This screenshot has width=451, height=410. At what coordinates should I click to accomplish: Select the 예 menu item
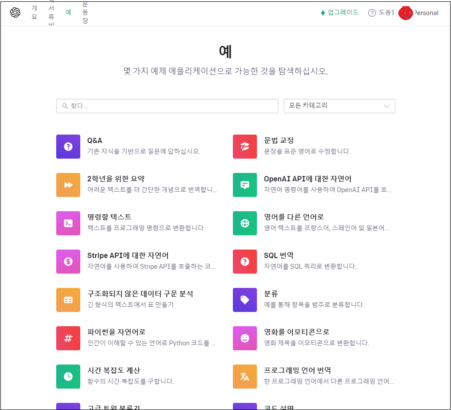pyautogui.click(x=68, y=12)
